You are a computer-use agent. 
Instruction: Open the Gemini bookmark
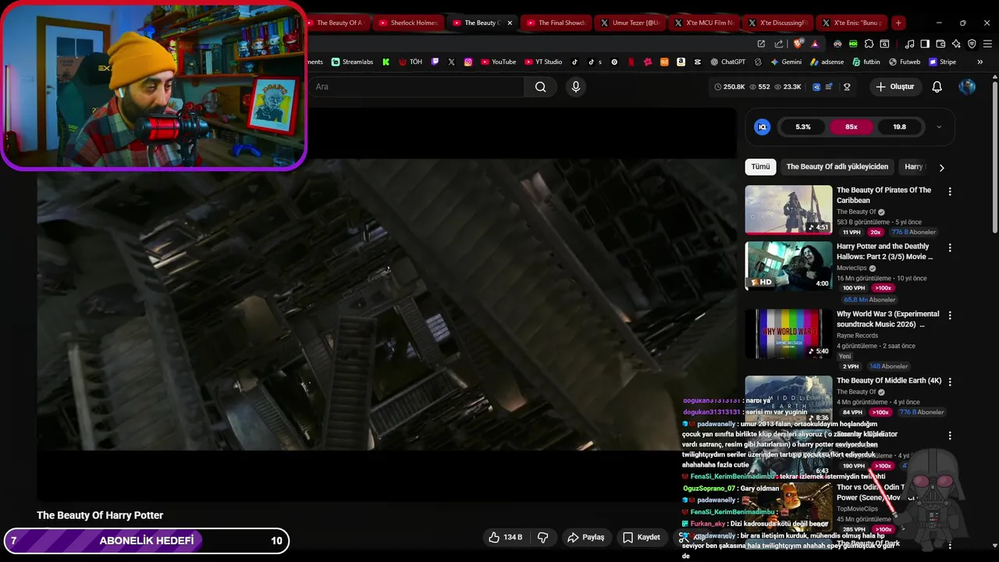[786, 62]
